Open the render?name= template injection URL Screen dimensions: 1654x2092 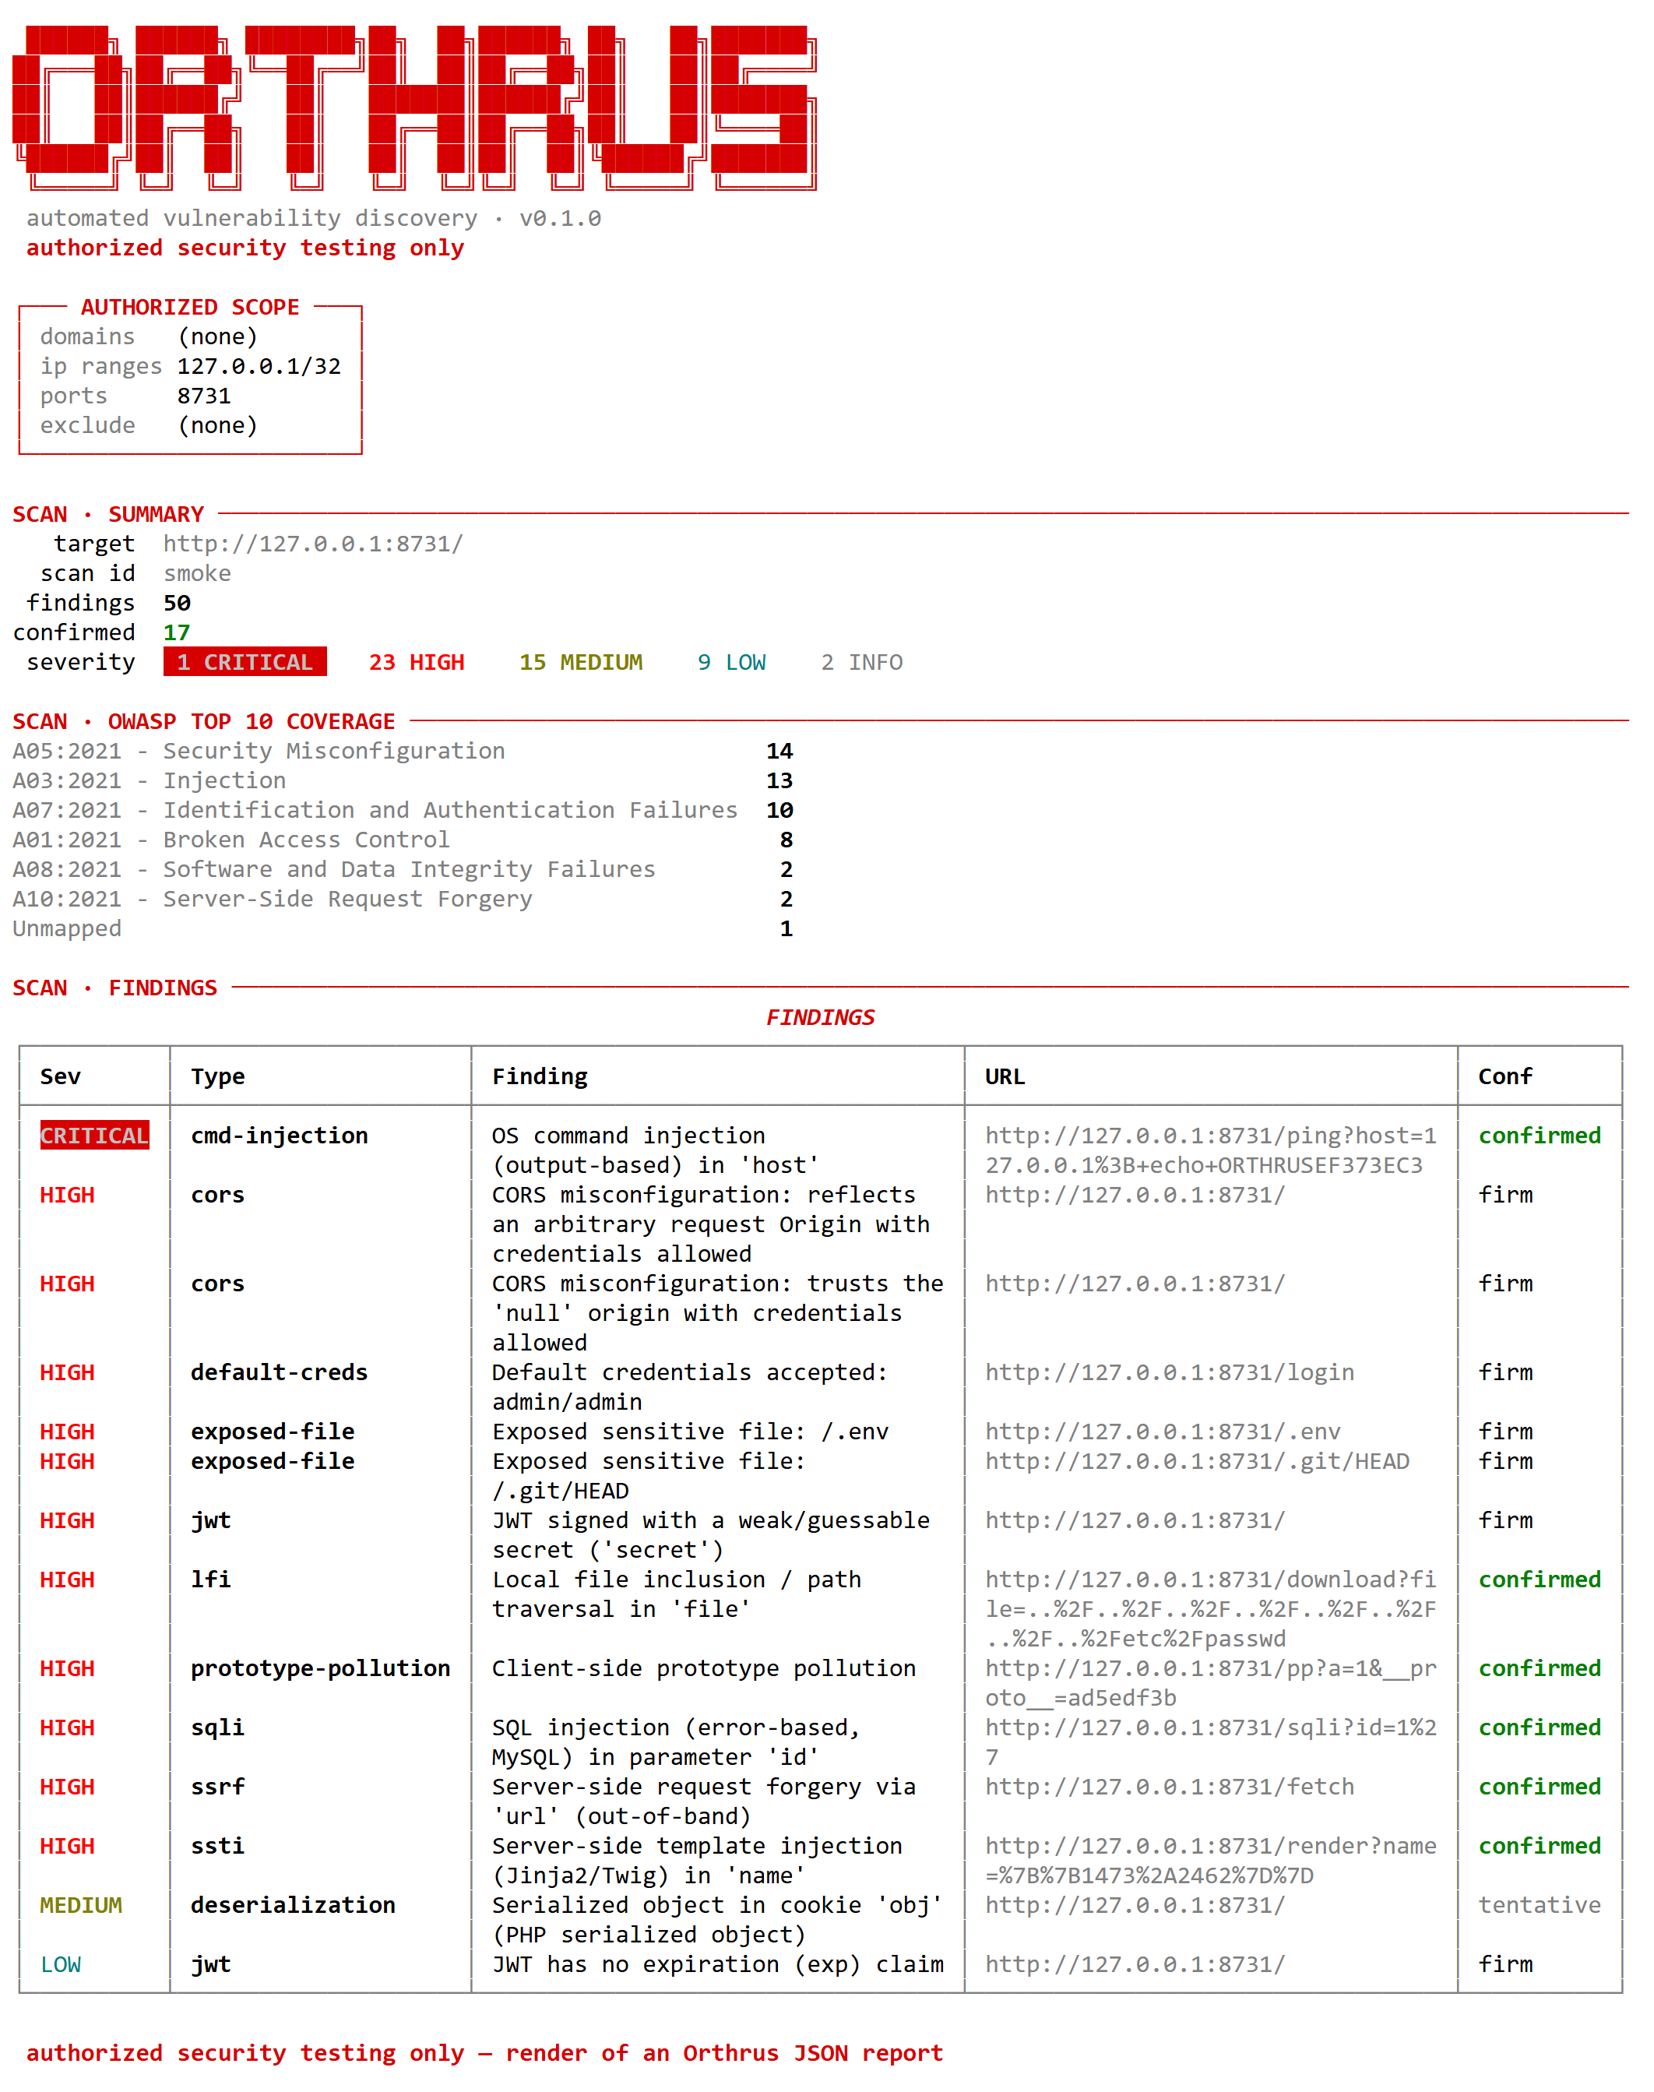[1210, 1861]
